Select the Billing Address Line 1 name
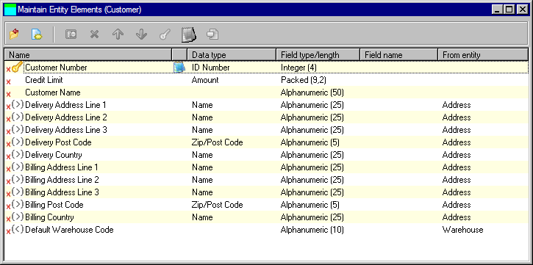 [x=62, y=167]
